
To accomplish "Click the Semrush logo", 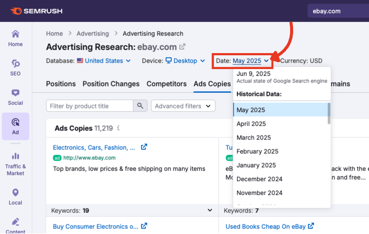I will coord(36,11).
